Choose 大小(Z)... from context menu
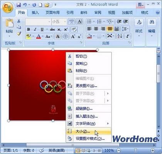This screenshot has width=162, height=154. point(89,131)
